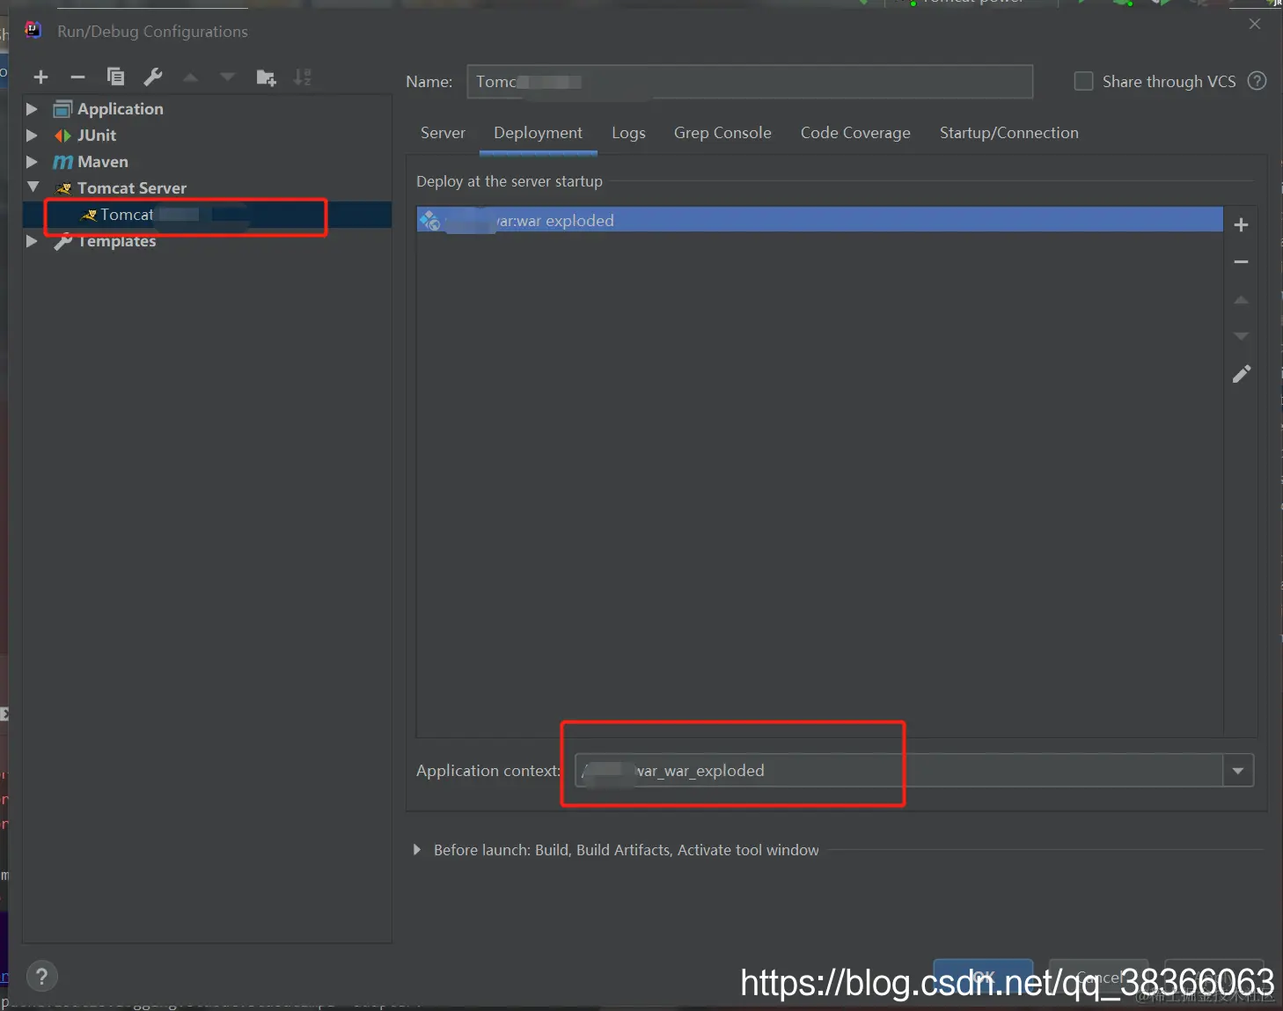Viewport: 1283px width, 1011px height.
Task: Click Application context text field
Action: pyautogui.click(x=899, y=771)
